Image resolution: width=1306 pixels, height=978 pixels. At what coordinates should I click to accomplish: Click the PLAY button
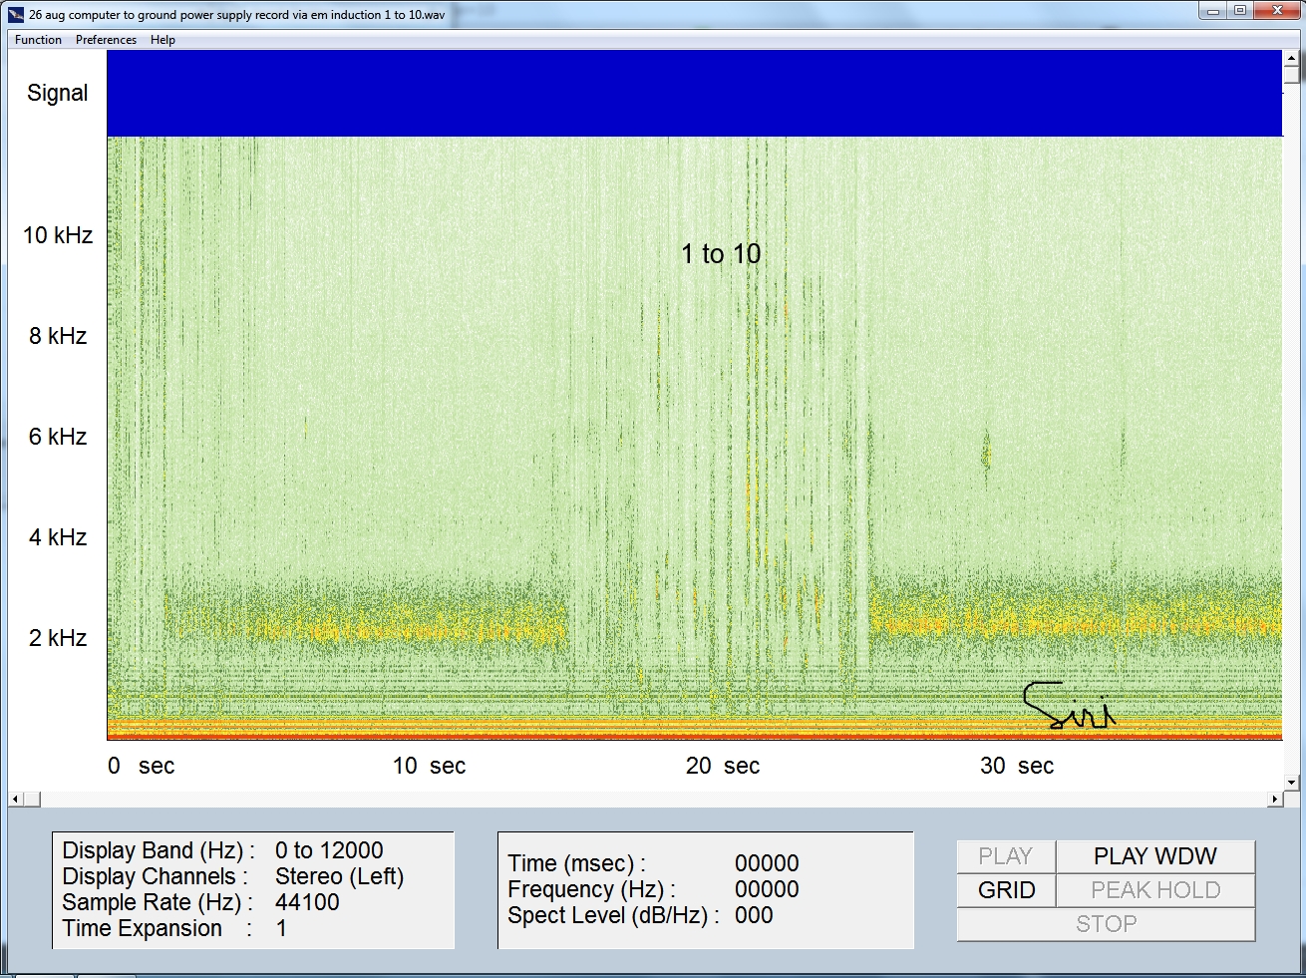pos(1005,856)
